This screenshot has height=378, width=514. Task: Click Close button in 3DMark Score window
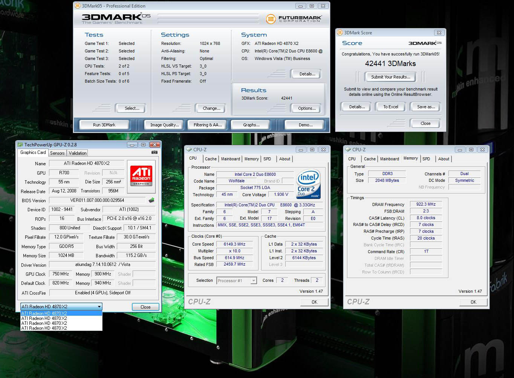425,123
